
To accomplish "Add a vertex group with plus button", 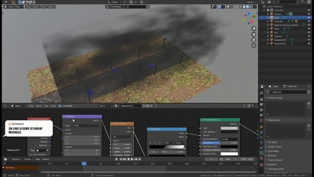I will pos(309,103).
